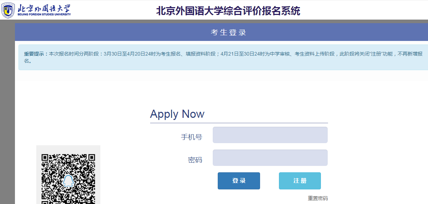Submit with the 登录 button
The height and width of the screenshot is (204, 428).
239,181
